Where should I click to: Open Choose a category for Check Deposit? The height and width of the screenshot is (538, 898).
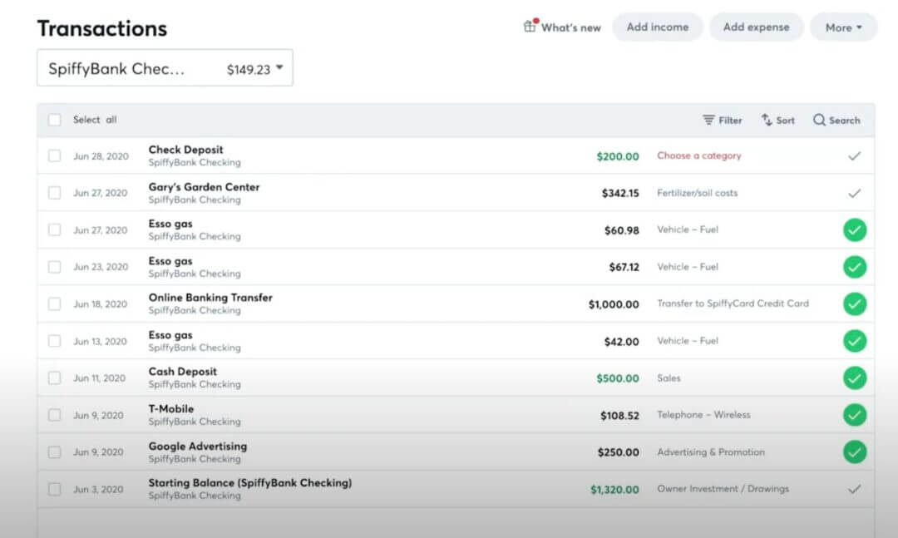[x=701, y=155]
